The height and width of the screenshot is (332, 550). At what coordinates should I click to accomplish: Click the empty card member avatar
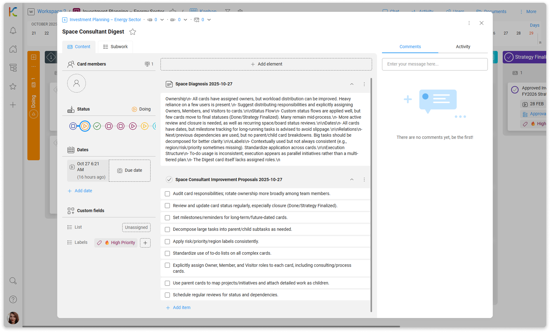click(77, 83)
